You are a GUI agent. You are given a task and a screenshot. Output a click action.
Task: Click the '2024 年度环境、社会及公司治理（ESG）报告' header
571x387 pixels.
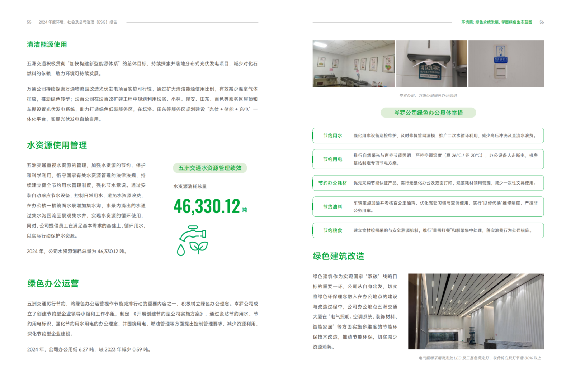(78, 22)
